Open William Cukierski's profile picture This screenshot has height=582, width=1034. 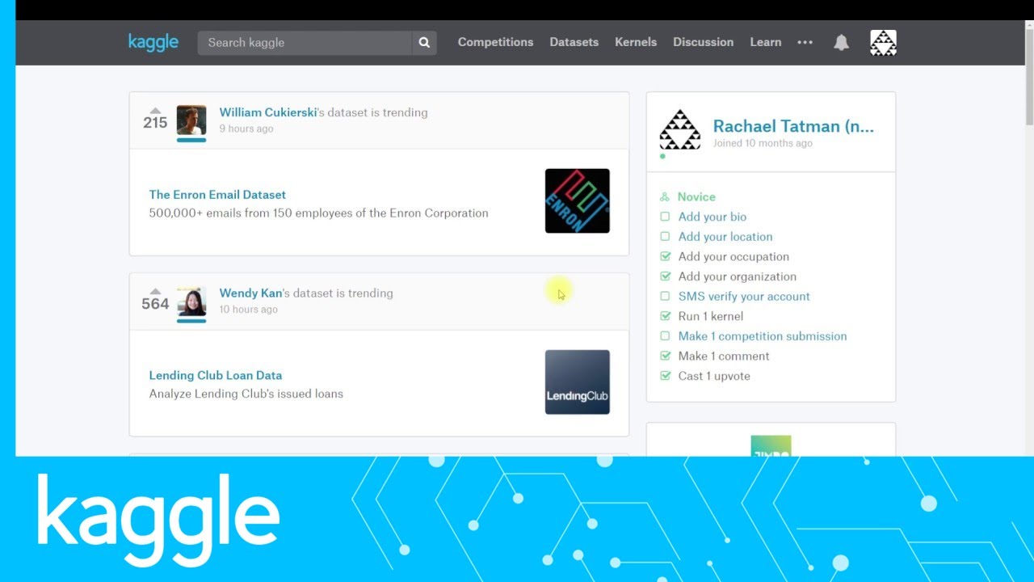(191, 120)
